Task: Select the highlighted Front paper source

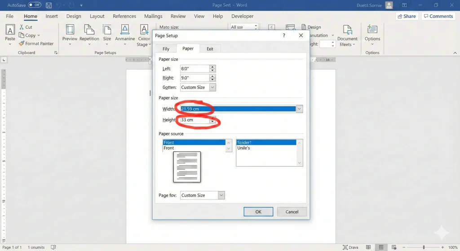Action: click(194, 142)
